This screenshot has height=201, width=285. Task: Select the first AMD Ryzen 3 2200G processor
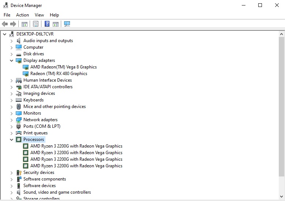click(76, 146)
